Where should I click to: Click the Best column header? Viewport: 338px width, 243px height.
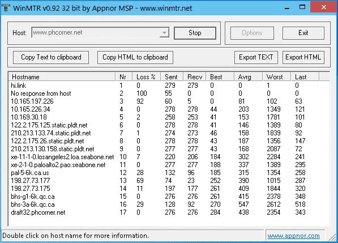[220, 77]
